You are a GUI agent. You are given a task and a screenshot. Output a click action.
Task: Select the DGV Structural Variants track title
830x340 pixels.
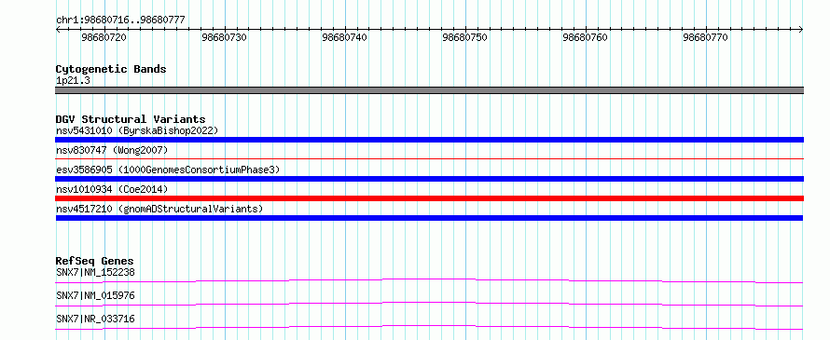tap(131, 119)
